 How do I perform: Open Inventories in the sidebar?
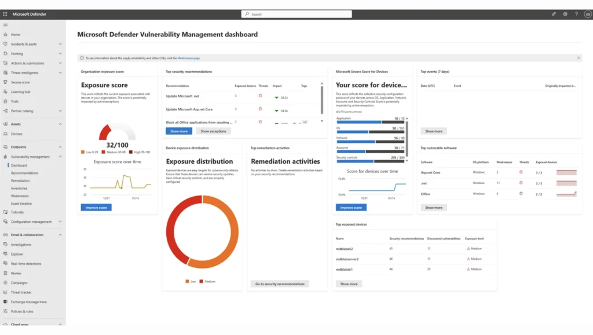tap(19, 188)
